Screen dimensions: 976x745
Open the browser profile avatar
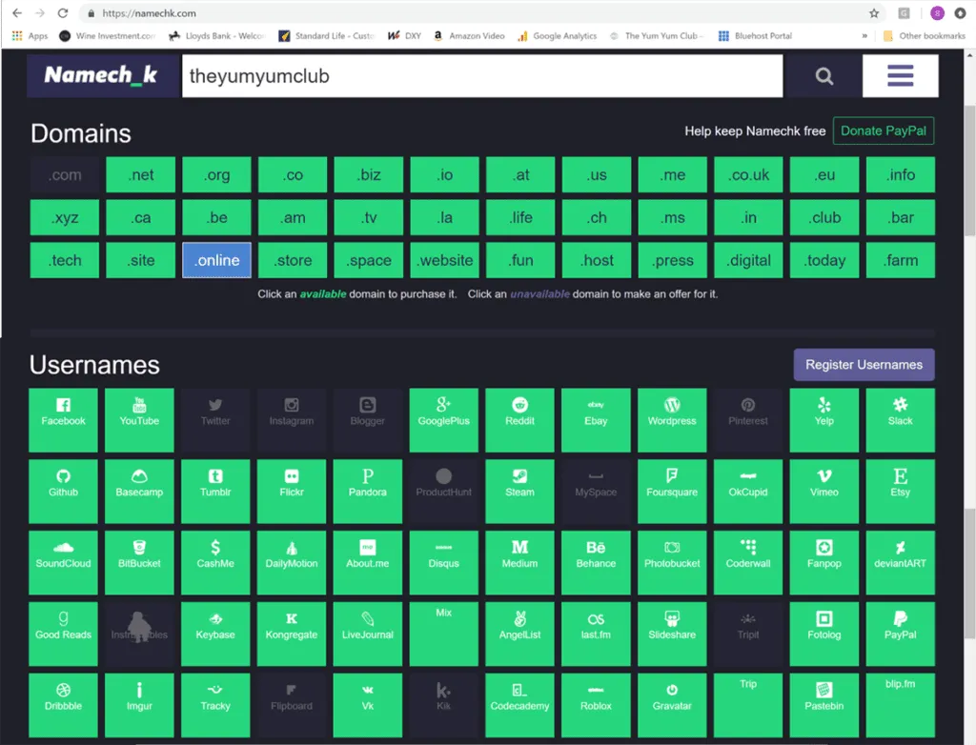pos(938,13)
